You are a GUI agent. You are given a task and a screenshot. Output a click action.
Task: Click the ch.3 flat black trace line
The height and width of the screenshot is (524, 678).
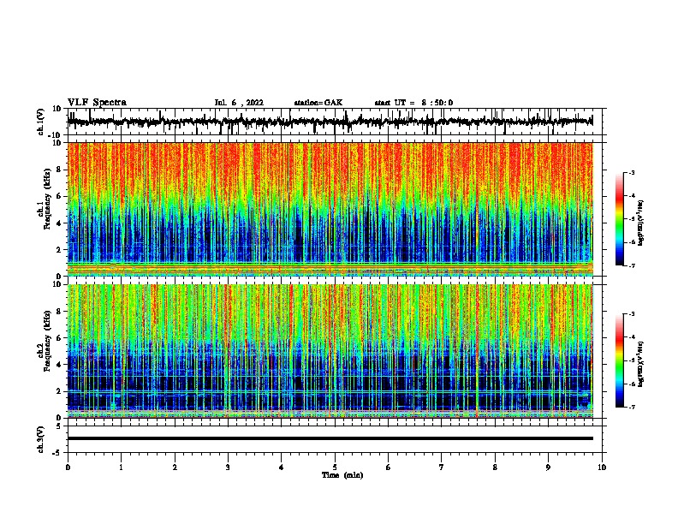point(330,438)
